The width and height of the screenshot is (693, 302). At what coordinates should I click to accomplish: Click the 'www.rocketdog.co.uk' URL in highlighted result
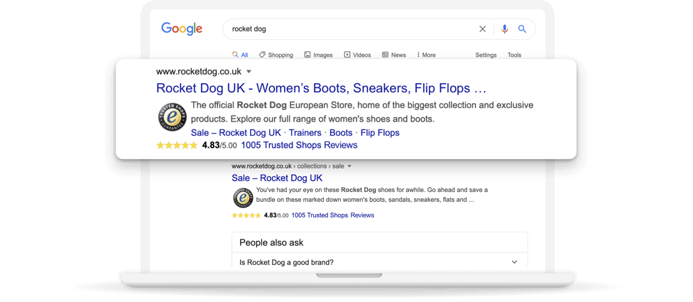198,71
